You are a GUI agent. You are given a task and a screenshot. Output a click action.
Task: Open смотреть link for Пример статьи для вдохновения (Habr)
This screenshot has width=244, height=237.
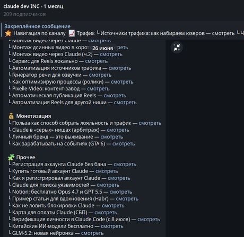pyautogui.click(x=127, y=198)
